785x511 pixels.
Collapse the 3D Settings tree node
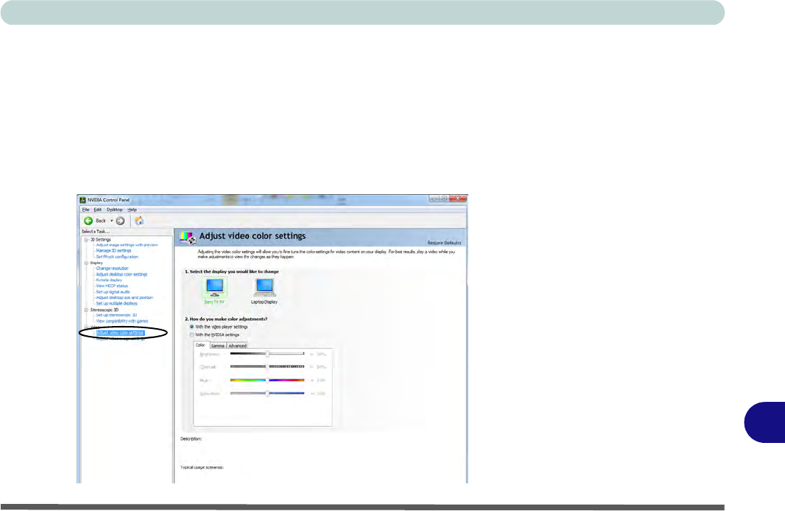coord(85,240)
